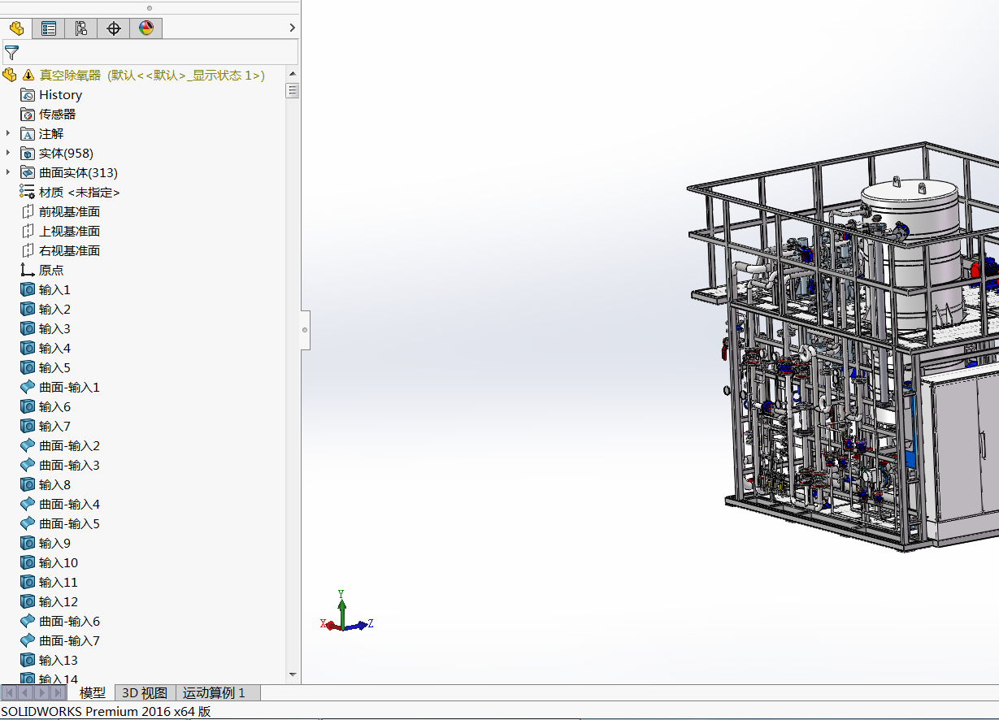Select the 曲面-输入5 tree row
999x720 pixels.
60,524
